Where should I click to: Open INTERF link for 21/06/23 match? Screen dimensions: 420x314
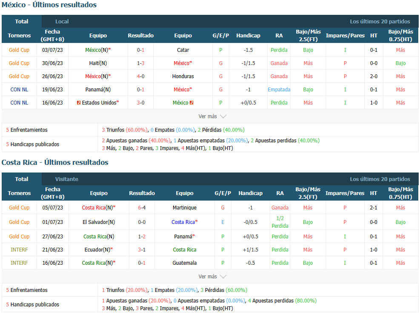point(19,249)
